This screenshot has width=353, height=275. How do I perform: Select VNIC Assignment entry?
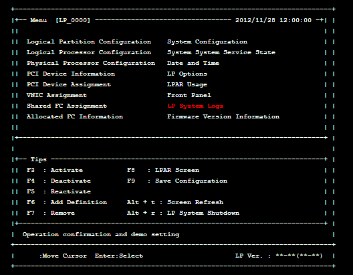click(x=57, y=95)
